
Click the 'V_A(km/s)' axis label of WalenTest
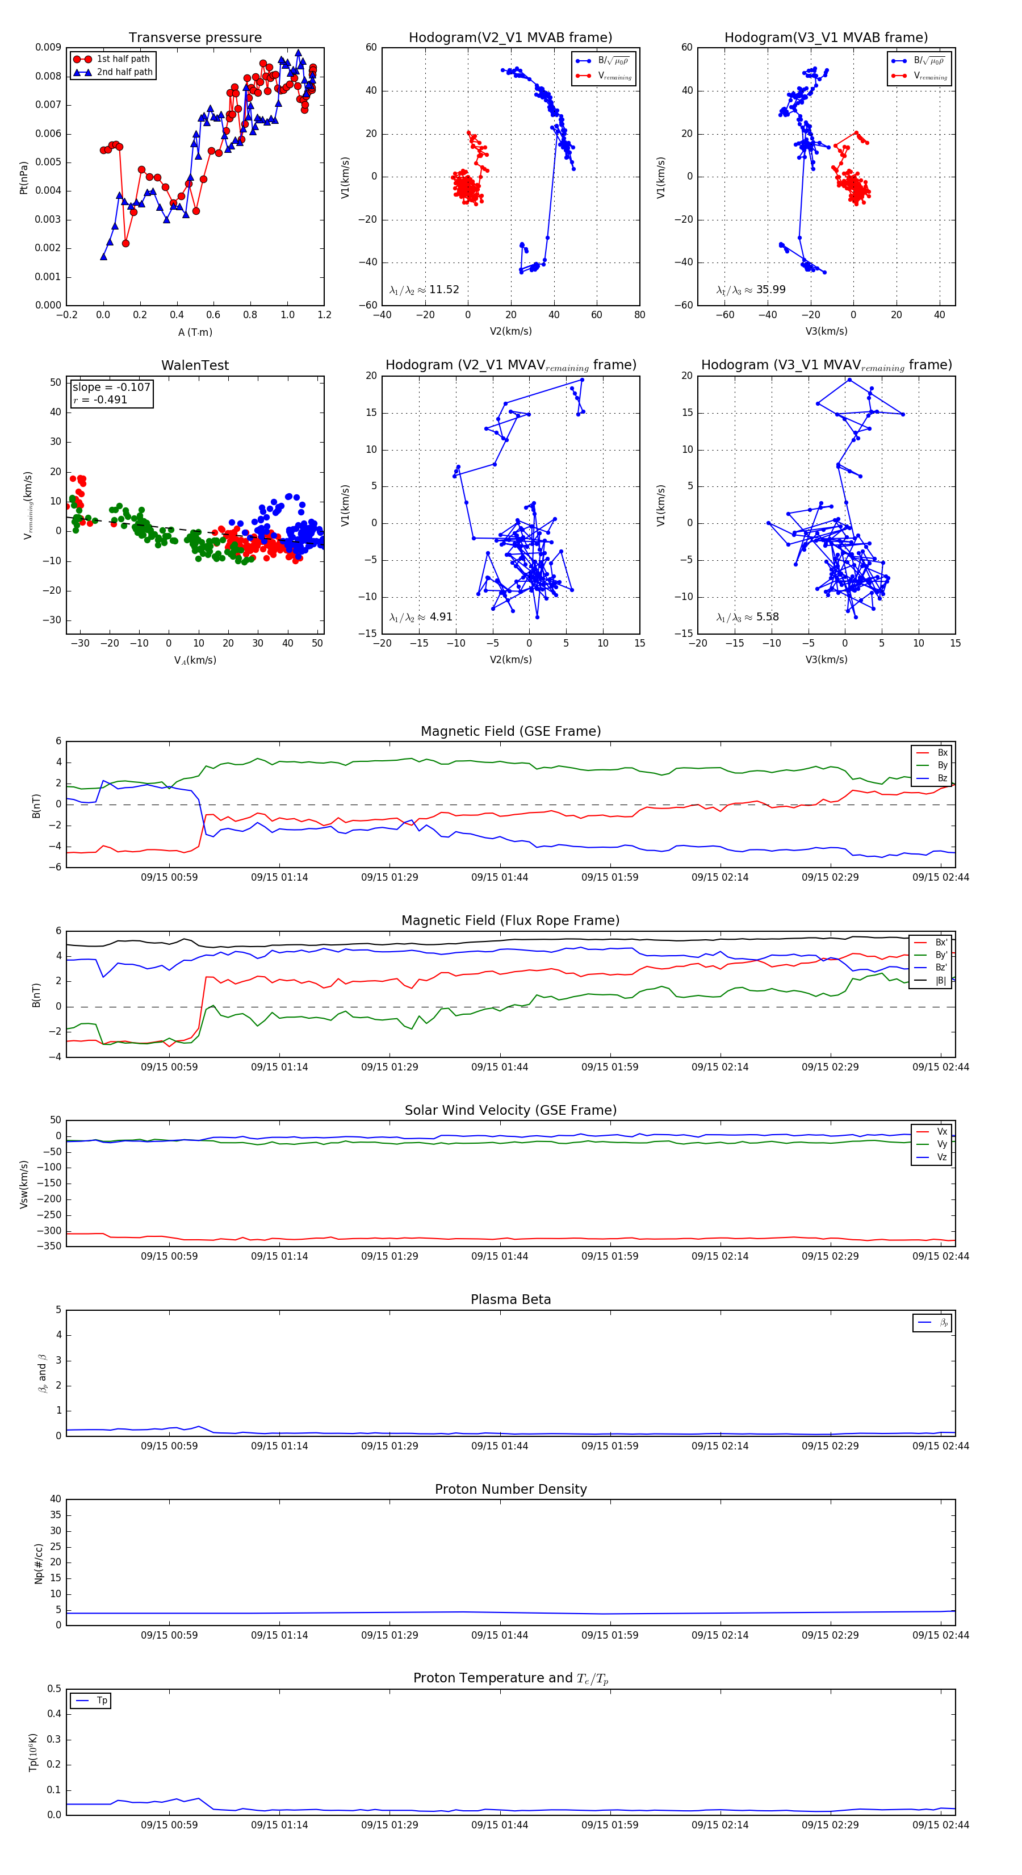tap(195, 660)
